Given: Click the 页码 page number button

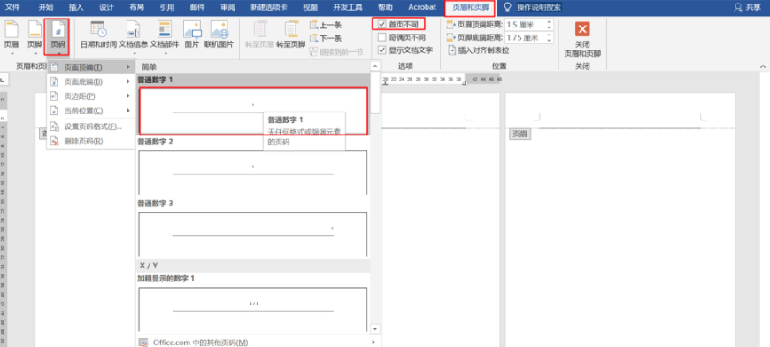Looking at the screenshot, I should [x=57, y=36].
